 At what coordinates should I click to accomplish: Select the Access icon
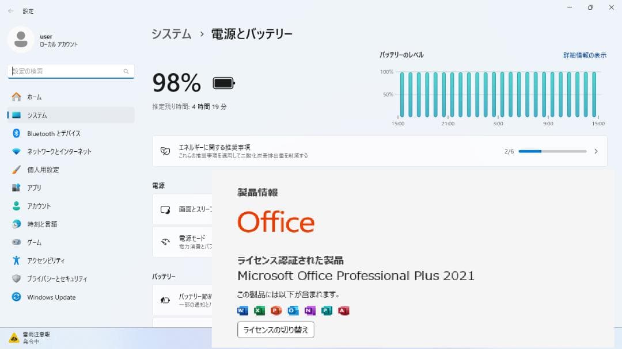[343, 310]
